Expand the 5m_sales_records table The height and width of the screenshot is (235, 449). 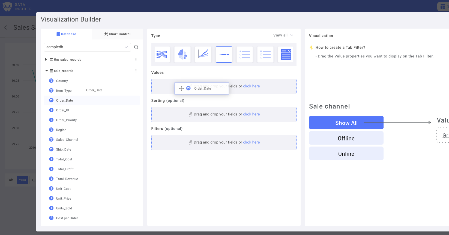46,59
